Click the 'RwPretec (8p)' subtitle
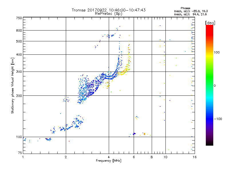This screenshot has height=171, width=229. [x=108, y=14]
